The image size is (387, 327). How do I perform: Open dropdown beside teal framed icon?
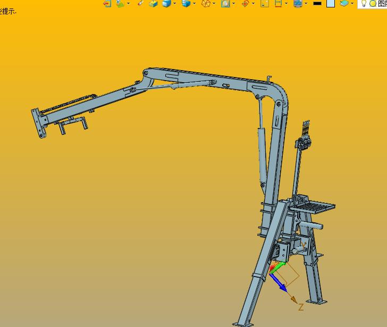point(233,3)
